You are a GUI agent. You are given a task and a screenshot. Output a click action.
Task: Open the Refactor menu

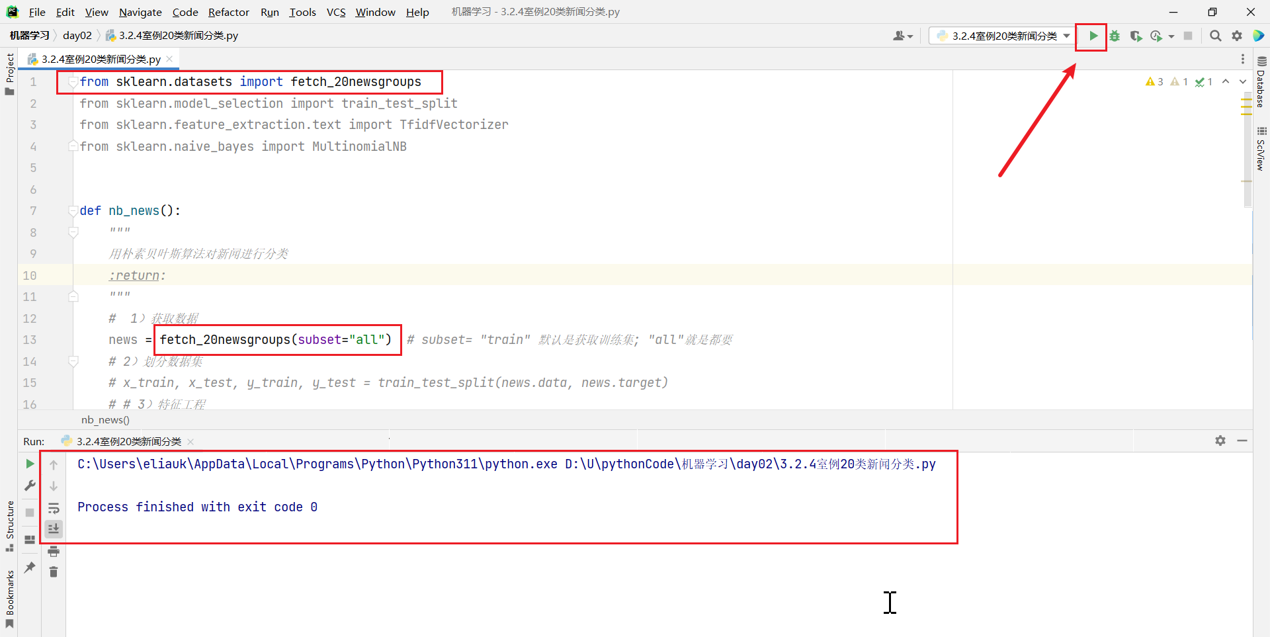pos(229,12)
